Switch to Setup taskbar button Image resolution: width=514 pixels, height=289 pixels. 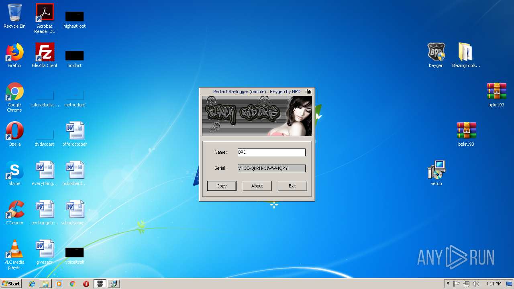(114, 284)
